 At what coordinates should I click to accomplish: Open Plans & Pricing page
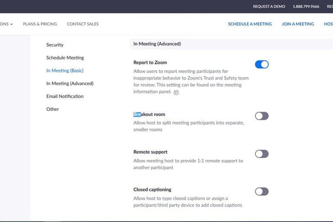40,24
